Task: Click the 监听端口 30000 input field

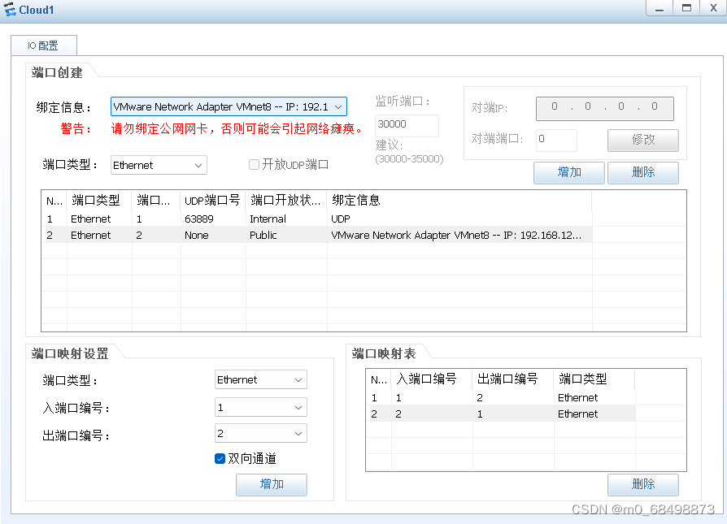Action: coord(406,125)
